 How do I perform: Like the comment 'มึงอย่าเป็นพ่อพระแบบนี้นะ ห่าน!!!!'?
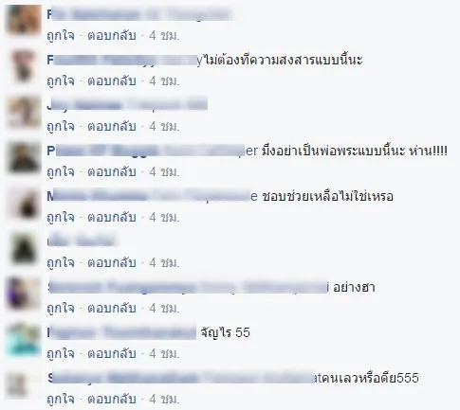click(61, 171)
